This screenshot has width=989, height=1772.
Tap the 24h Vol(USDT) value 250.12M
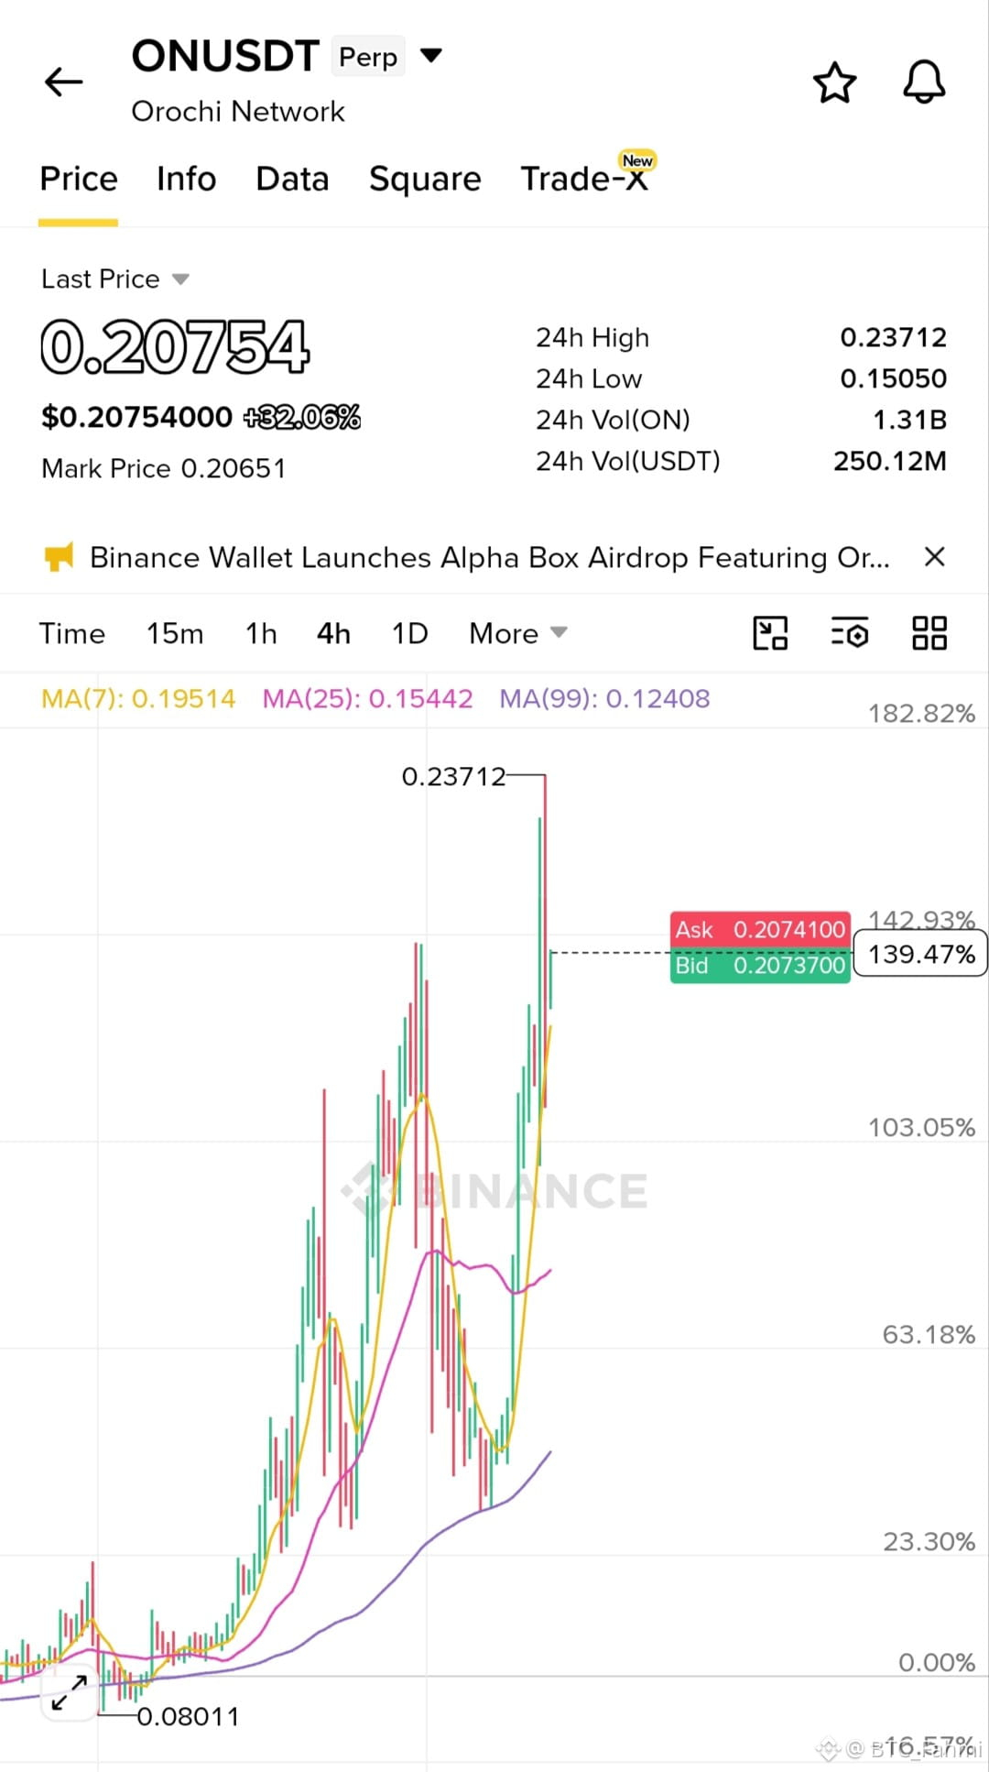click(889, 461)
